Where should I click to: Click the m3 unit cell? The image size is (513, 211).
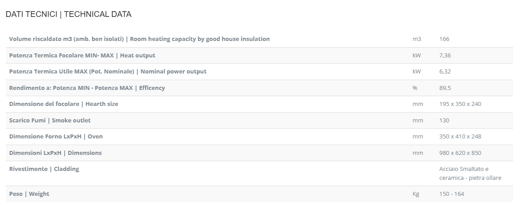coord(417,39)
